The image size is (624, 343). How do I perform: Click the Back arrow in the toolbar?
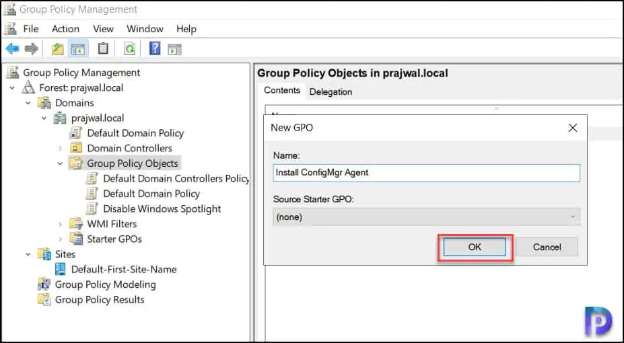pos(12,48)
